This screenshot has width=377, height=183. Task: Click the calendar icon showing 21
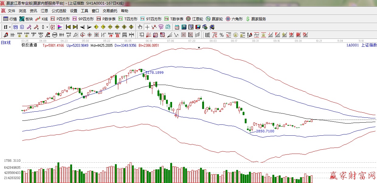coord(177,27)
